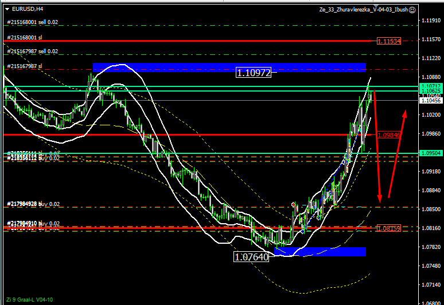This screenshot has width=444, height=305.
Task: Click the expert advisor smiley face icon
Action: coord(412,10)
